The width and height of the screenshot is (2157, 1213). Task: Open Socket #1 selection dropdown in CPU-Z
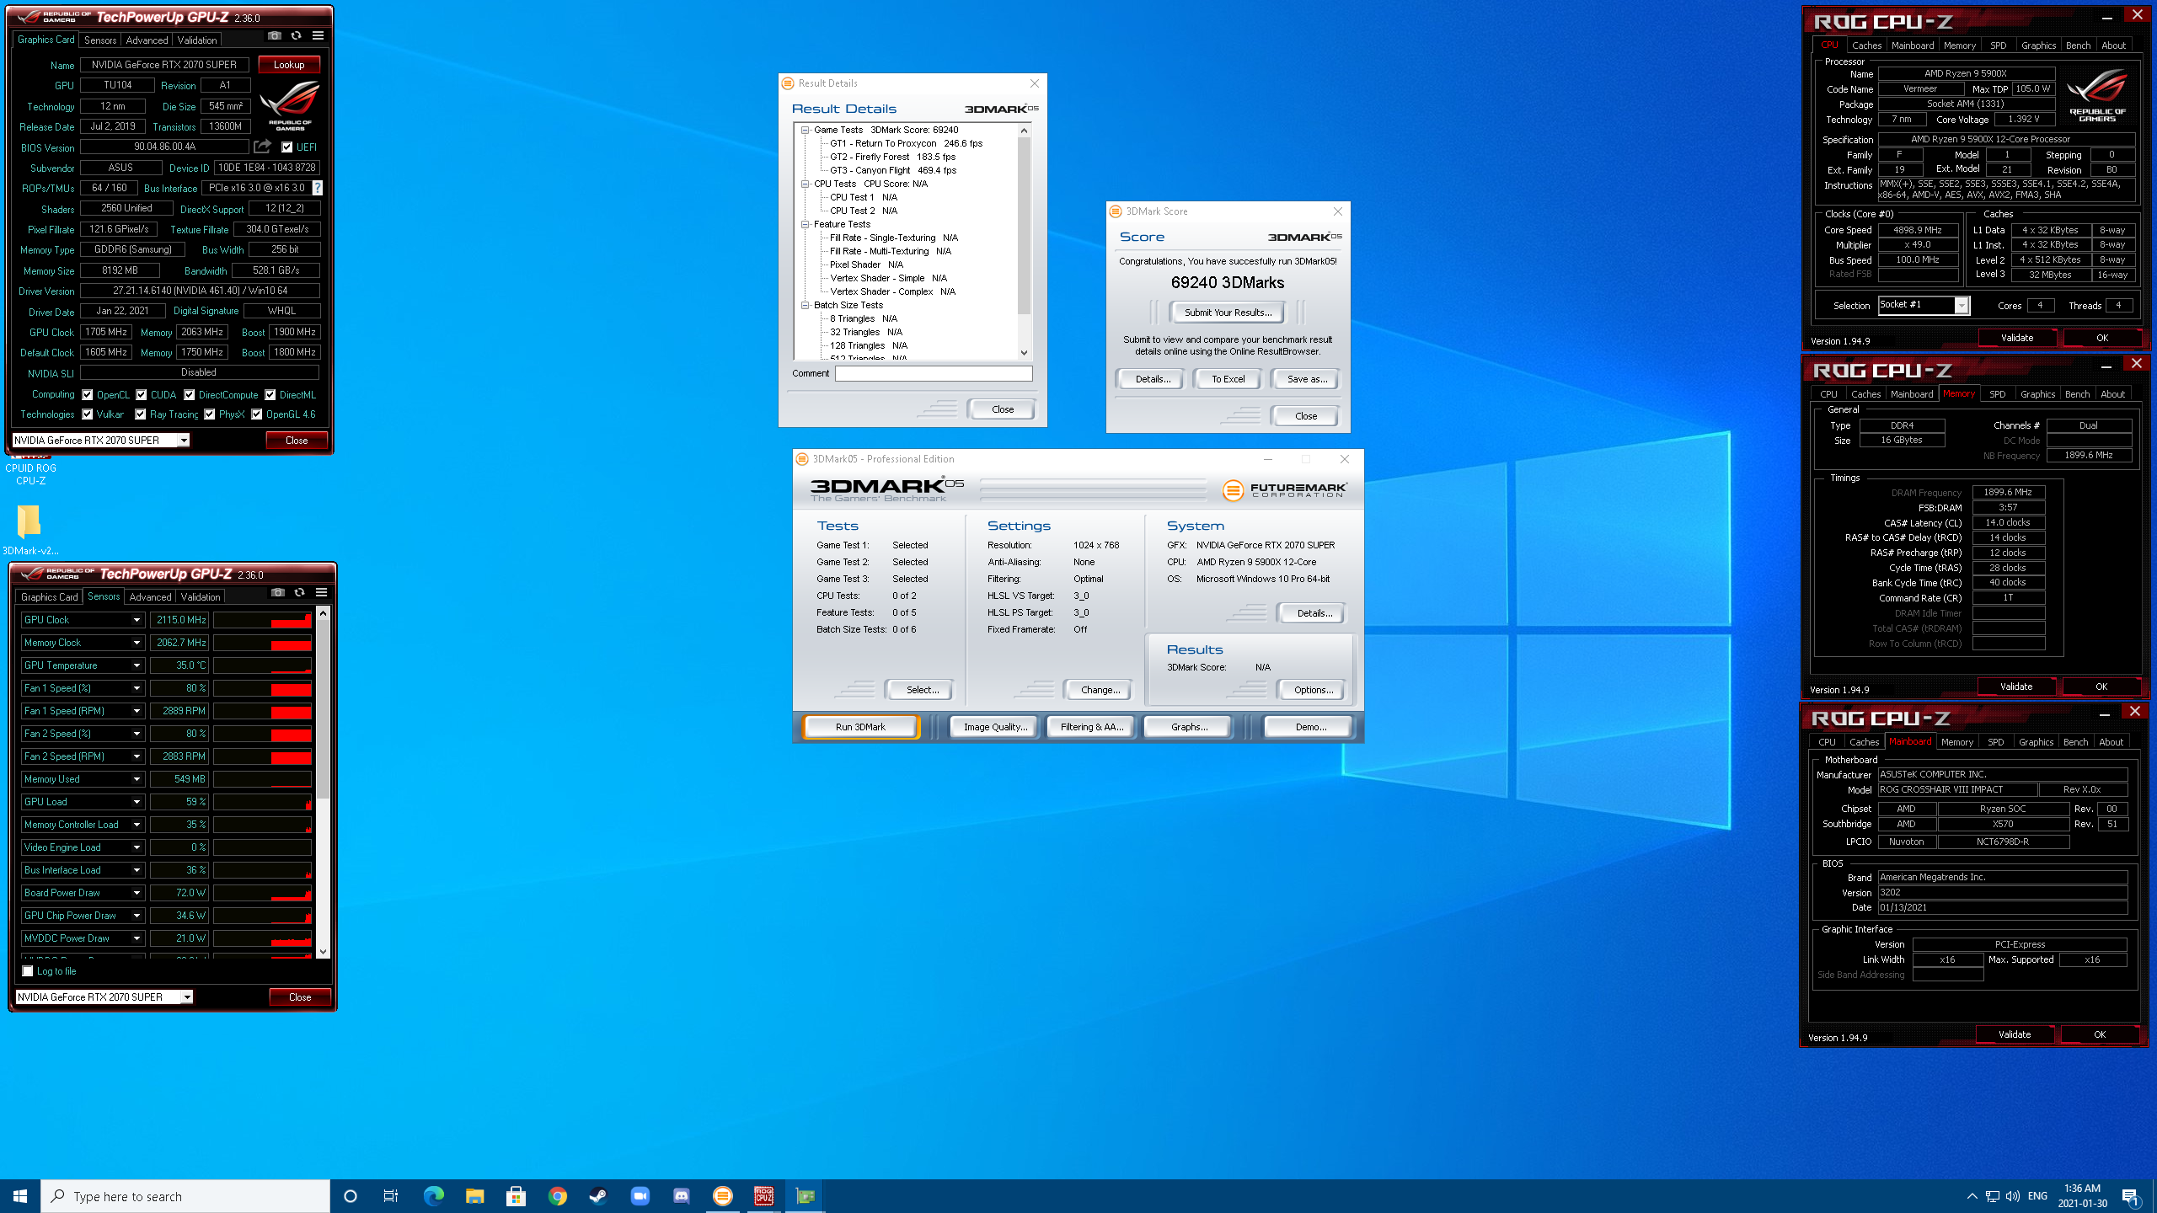pos(1962,305)
